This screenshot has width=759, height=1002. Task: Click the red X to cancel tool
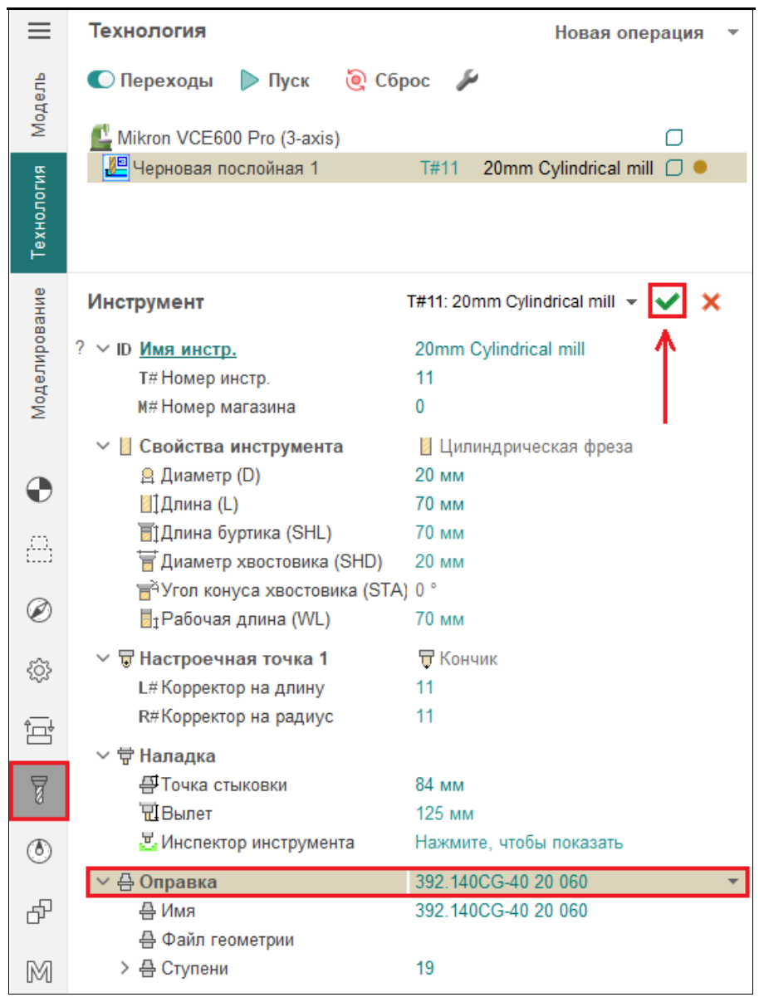[x=710, y=302]
